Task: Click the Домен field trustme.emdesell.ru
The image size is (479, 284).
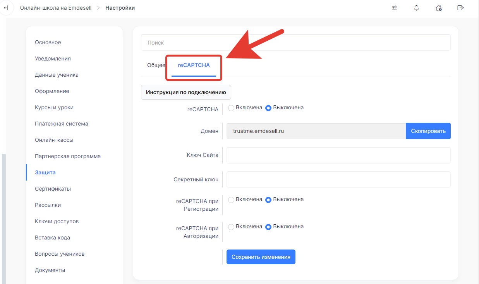Action: click(x=316, y=131)
